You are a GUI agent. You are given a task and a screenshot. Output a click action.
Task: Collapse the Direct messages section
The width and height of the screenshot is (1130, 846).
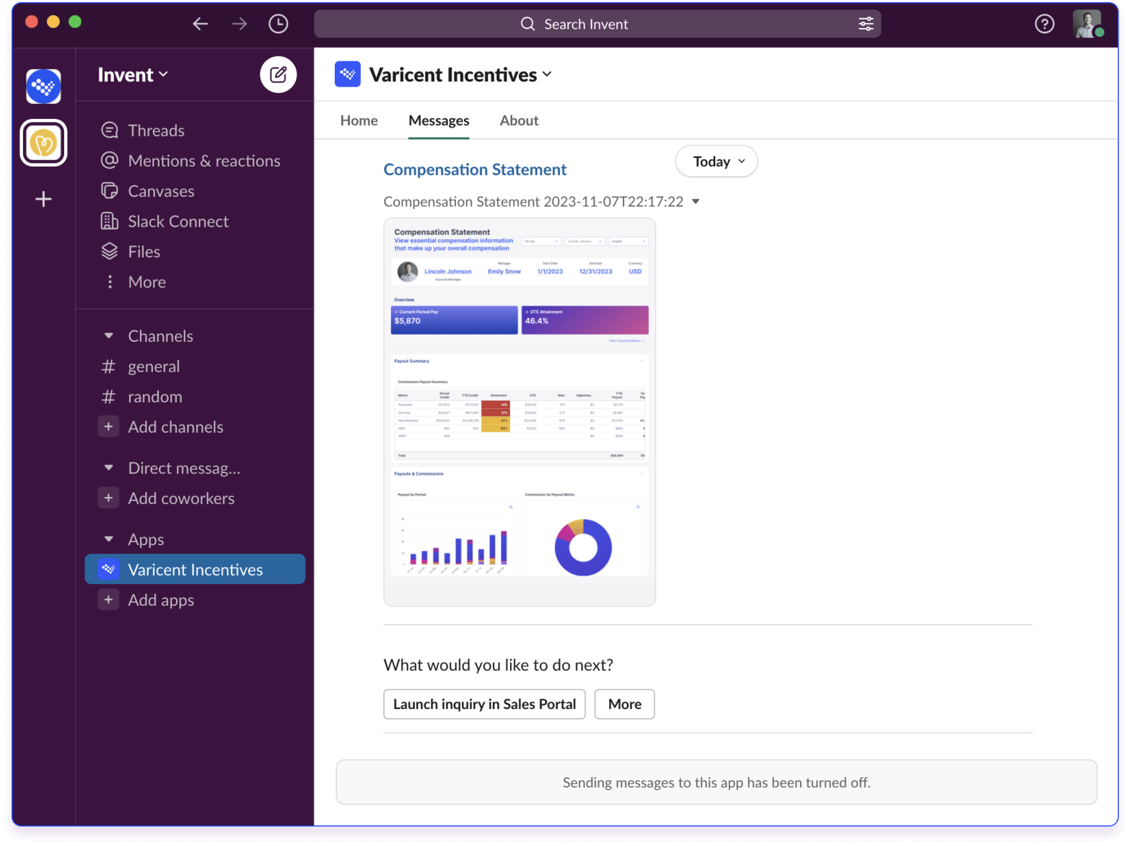pos(109,468)
